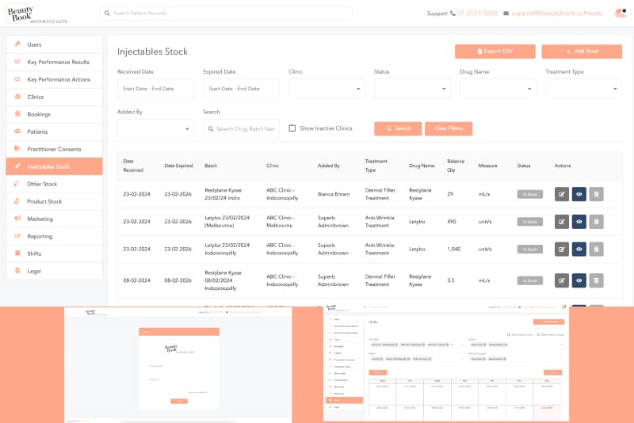Click the user avatar in top right
The height and width of the screenshot is (423, 634).
(619, 13)
